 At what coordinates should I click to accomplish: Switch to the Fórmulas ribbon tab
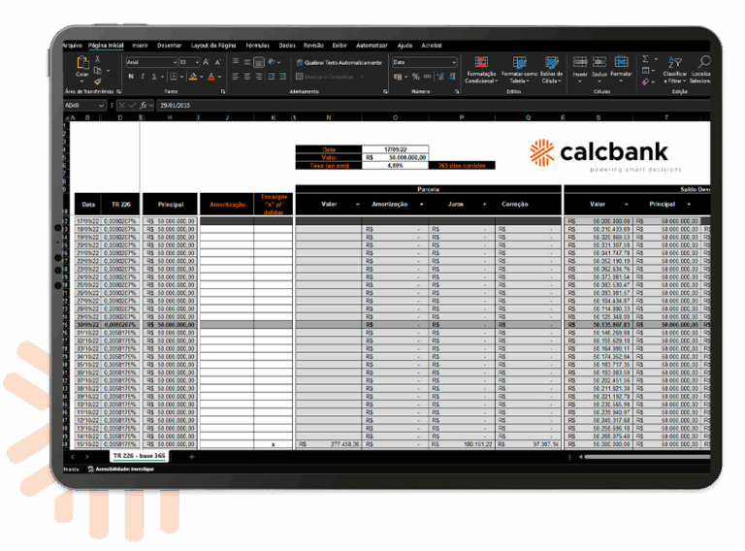click(x=257, y=45)
